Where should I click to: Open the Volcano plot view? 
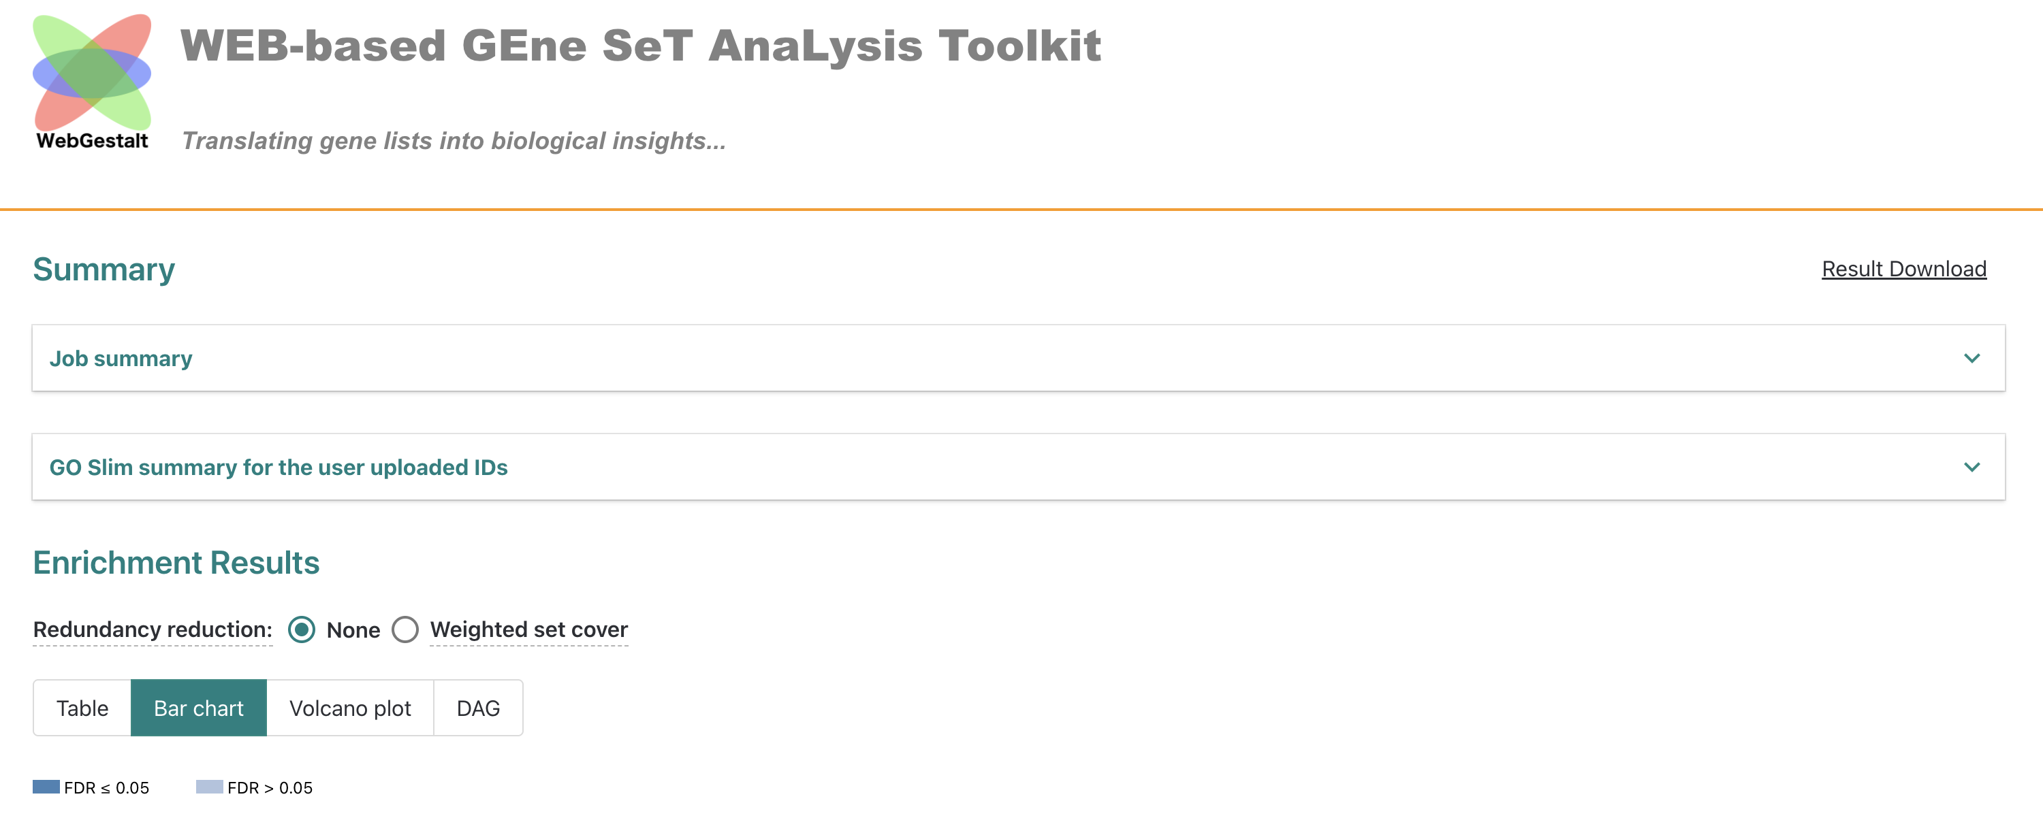click(x=351, y=707)
